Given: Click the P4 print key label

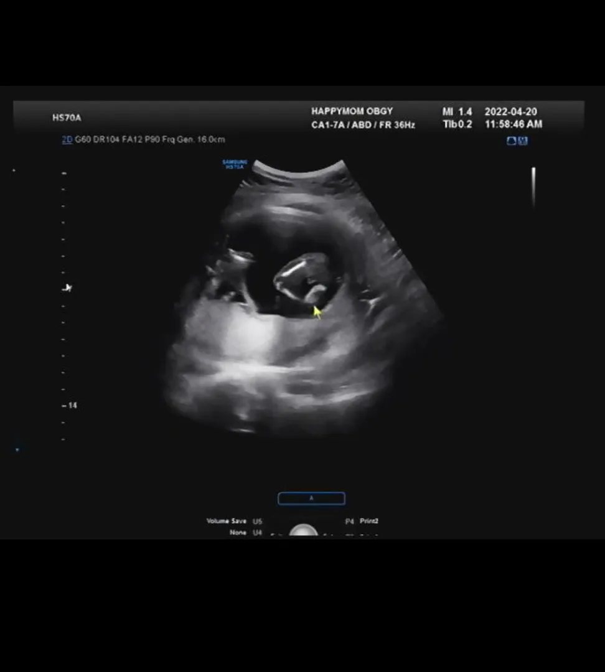Looking at the screenshot, I should point(349,521).
